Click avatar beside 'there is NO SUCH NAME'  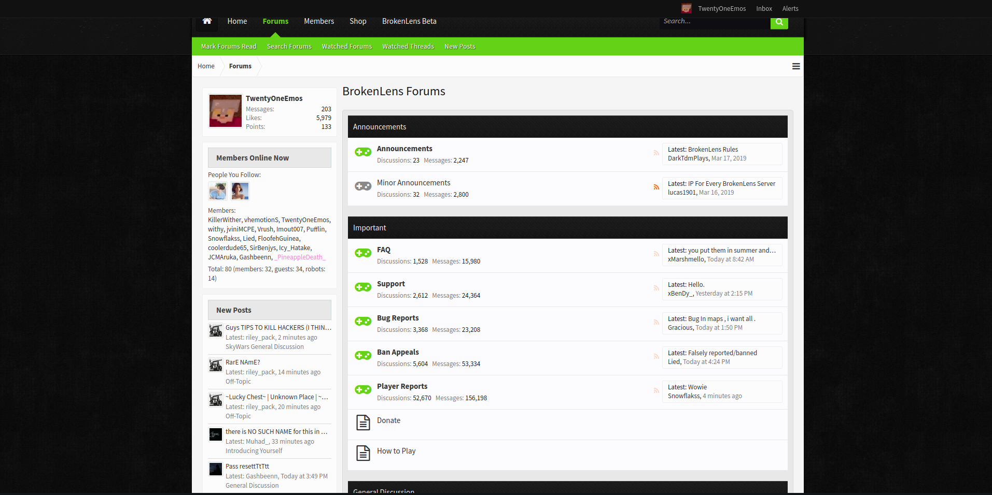[216, 434]
